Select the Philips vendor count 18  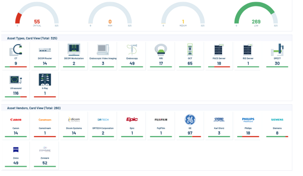click(x=248, y=133)
